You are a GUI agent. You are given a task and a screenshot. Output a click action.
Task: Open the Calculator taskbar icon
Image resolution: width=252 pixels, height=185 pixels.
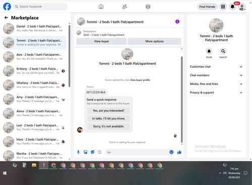[x=24, y=165]
